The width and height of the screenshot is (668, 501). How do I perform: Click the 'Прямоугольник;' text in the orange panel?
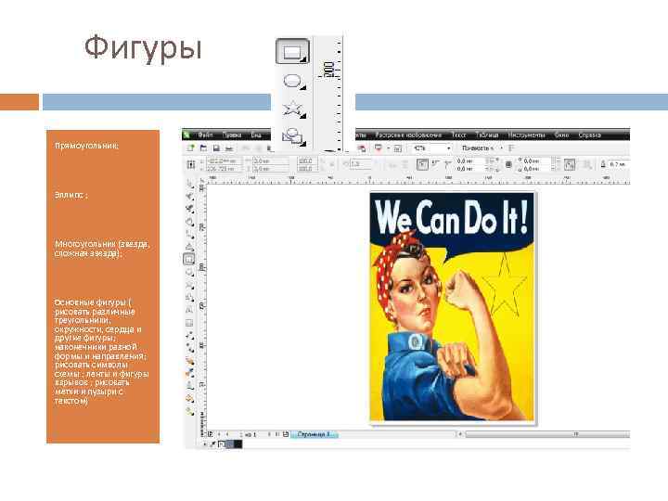[x=87, y=146]
